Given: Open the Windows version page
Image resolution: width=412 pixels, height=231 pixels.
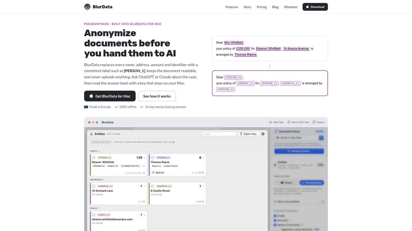Looking at the screenshot, I should 291,7.
